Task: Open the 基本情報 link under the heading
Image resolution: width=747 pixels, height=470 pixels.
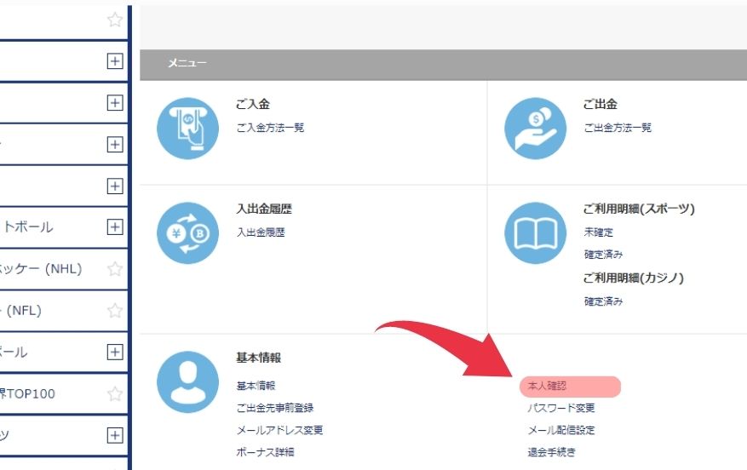Action: coord(256,386)
